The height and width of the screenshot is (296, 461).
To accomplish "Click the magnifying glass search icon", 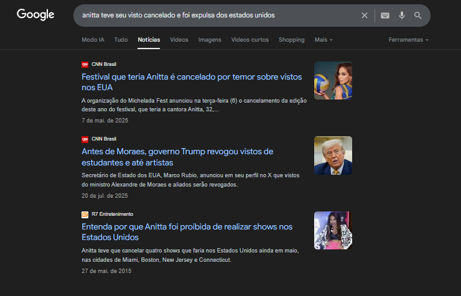I will click(x=418, y=16).
